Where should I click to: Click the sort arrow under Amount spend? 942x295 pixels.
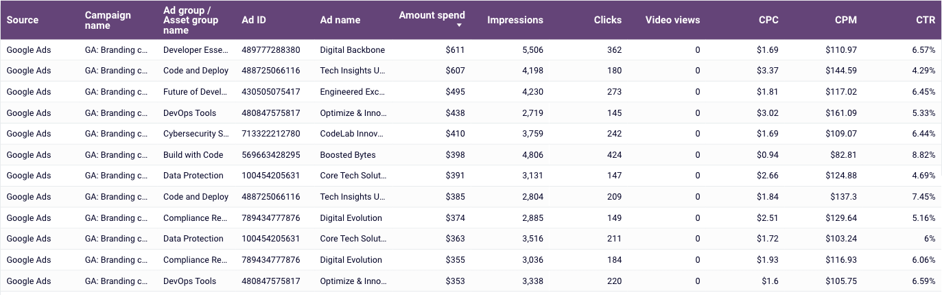tap(459, 26)
